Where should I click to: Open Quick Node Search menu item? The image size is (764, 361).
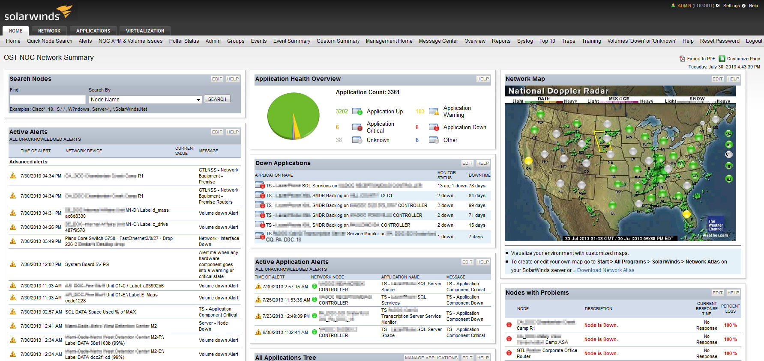coord(50,41)
